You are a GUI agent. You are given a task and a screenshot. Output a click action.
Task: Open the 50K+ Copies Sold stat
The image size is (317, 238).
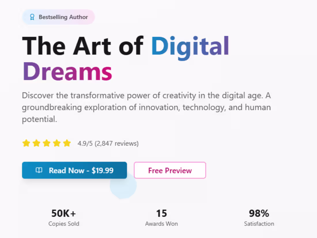(x=64, y=217)
